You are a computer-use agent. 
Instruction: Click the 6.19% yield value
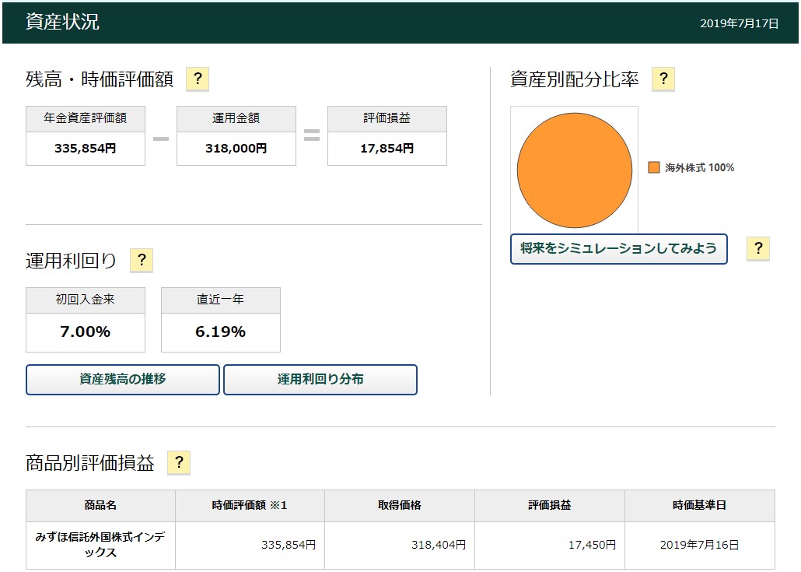click(221, 332)
